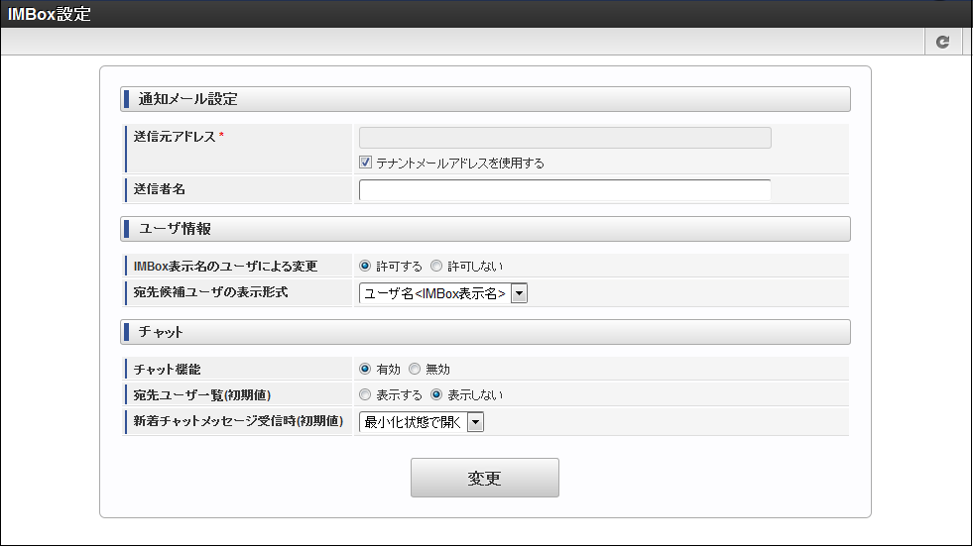Click the ユーザ情報 section header
Screen dimensions: 973x548
(x=485, y=229)
